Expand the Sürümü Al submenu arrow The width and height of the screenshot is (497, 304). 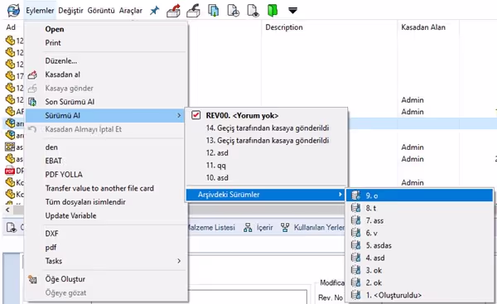pyautogui.click(x=179, y=116)
